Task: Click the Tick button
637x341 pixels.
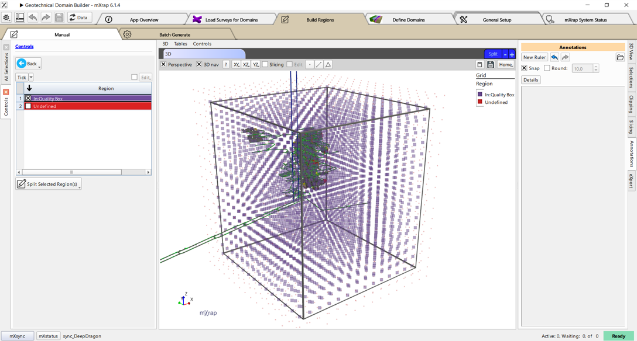Action: (22, 77)
